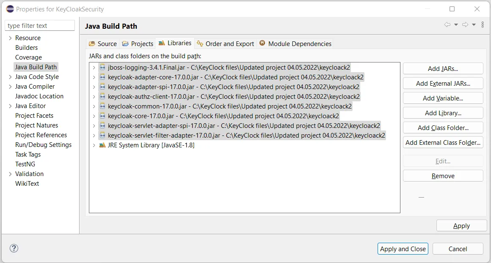Expand JRE System Library entry
Screen dimensions: 491x263
(x=94, y=145)
